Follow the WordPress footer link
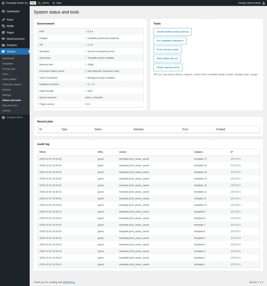 (69, 282)
